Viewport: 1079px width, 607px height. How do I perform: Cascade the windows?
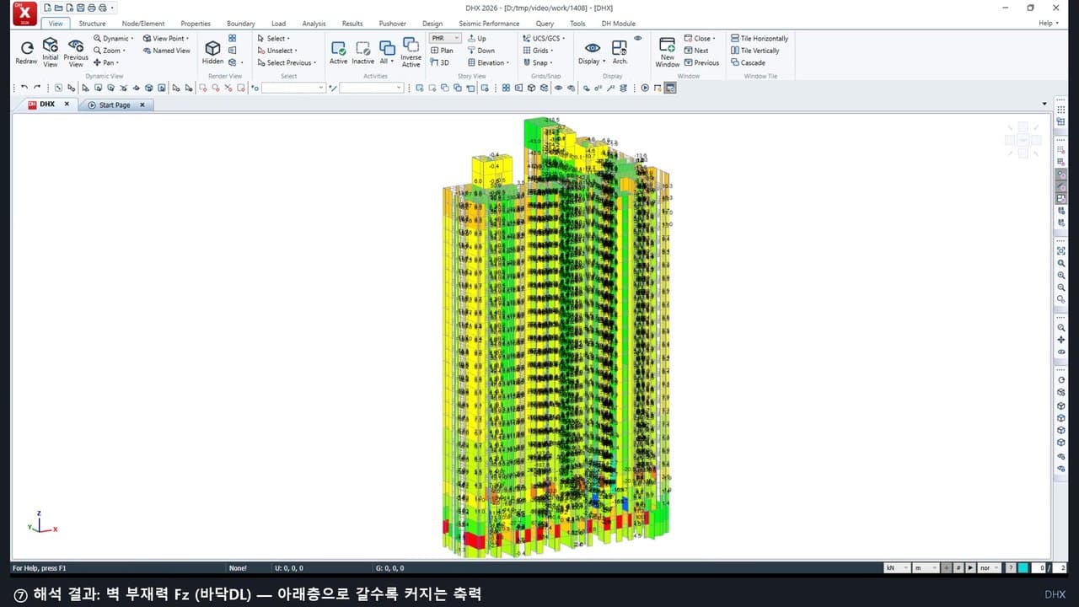(x=748, y=62)
